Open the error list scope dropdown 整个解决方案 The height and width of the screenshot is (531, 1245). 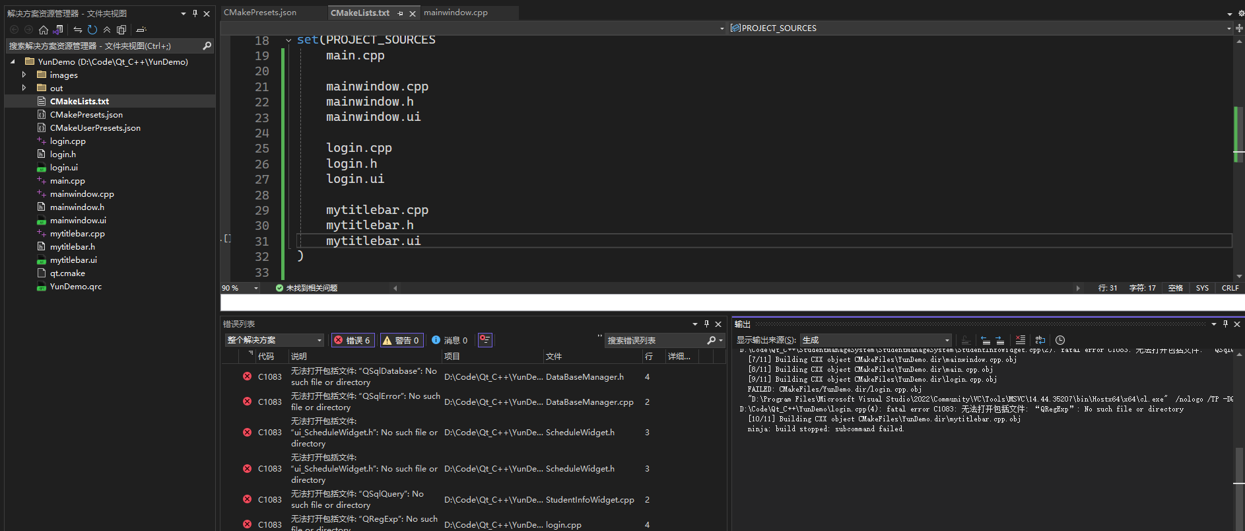coord(274,340)
